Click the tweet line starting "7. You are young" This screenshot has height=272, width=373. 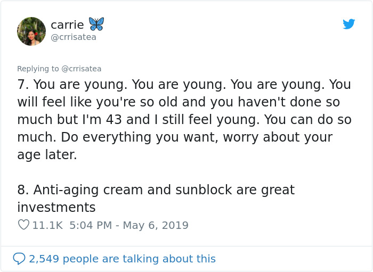[184, 85]
